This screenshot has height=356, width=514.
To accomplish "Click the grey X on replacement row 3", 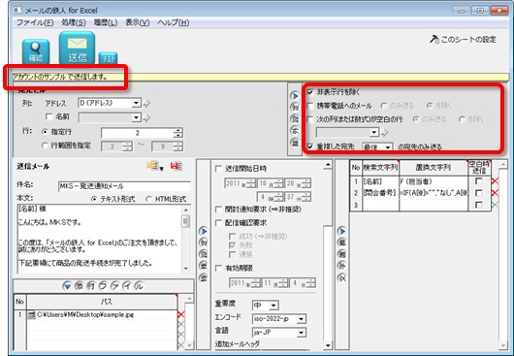I will (x=495, y=205).
